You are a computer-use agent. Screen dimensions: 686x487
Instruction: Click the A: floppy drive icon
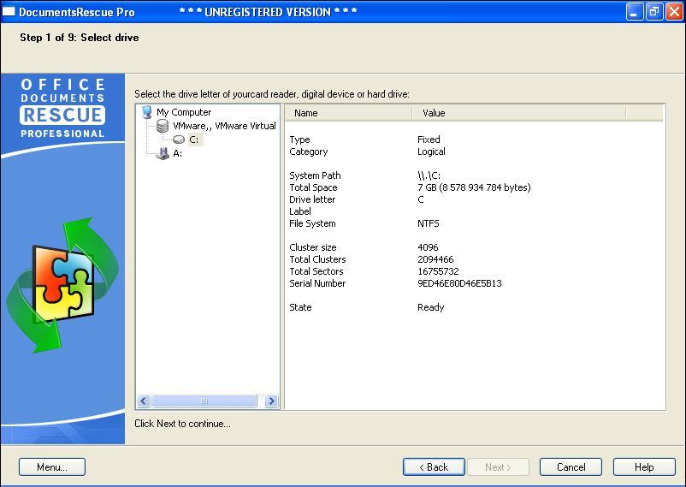point(163,153)
